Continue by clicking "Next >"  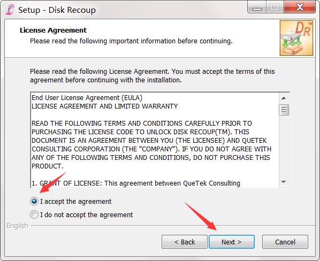[232, 242]
